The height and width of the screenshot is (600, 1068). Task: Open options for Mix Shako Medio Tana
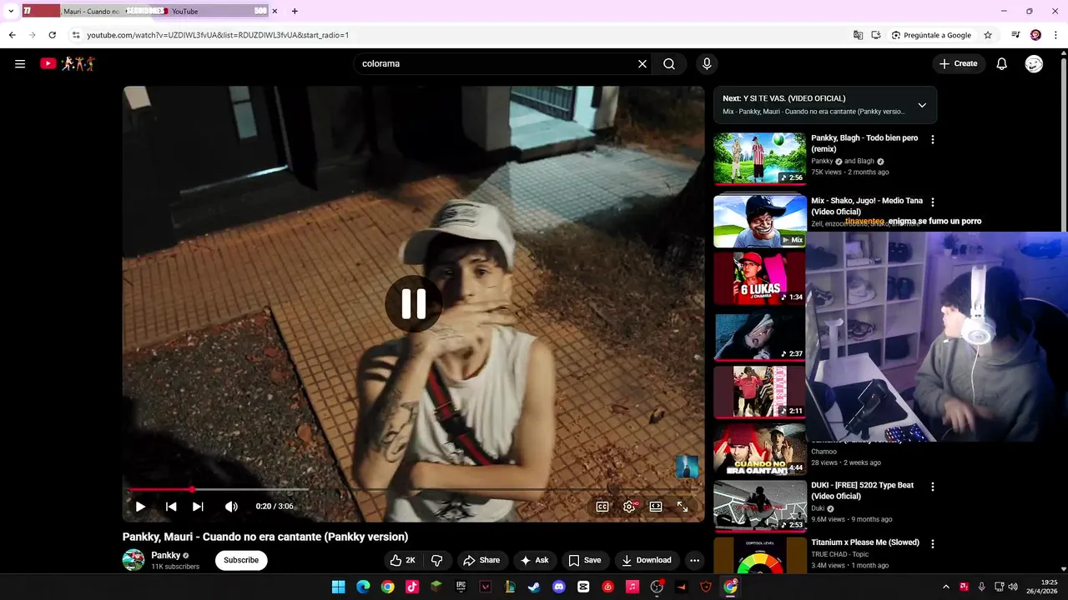point(933,202)
